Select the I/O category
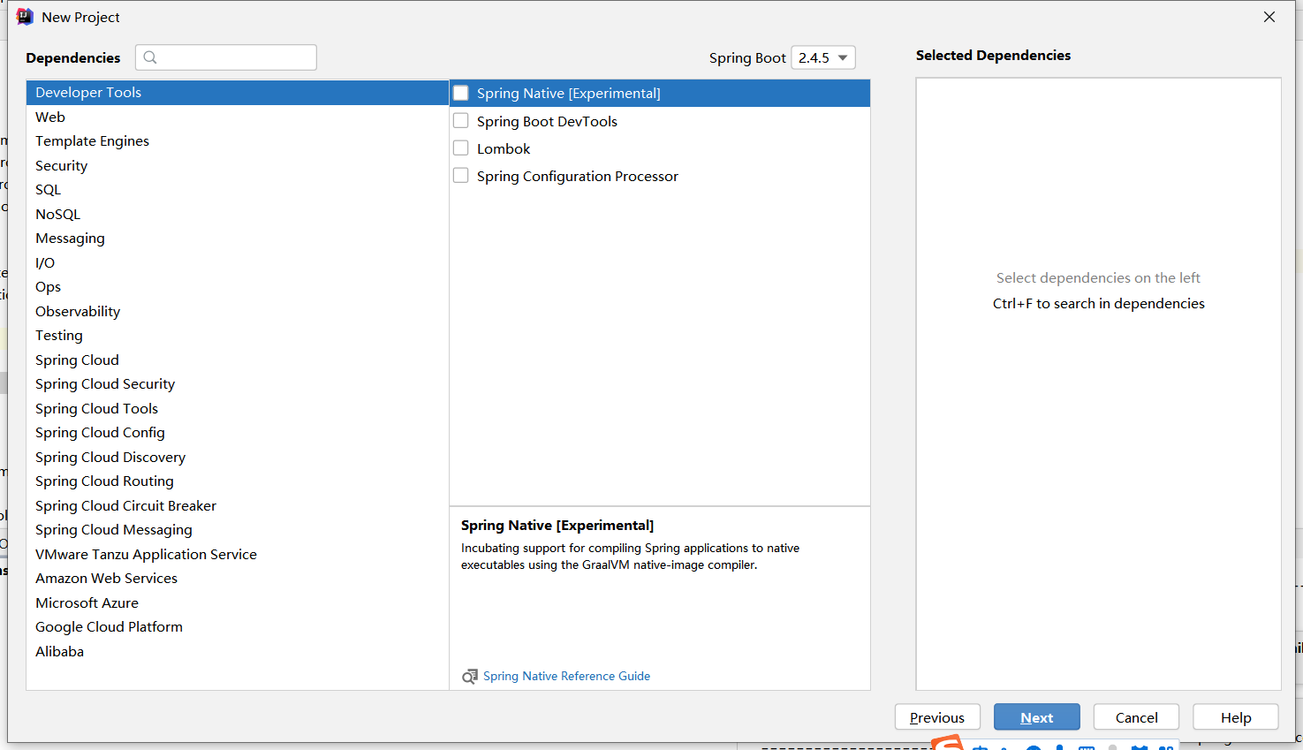The image size is (1303, 750). pyautogui.click(x=238, y=262)
